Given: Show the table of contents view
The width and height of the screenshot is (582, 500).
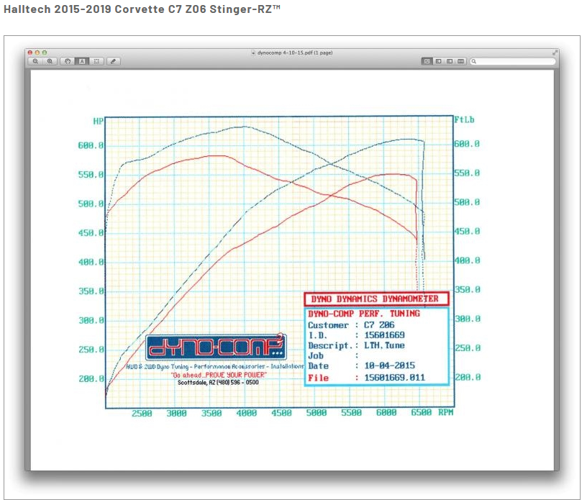Looking at the screenshot, I should point(450,61).
